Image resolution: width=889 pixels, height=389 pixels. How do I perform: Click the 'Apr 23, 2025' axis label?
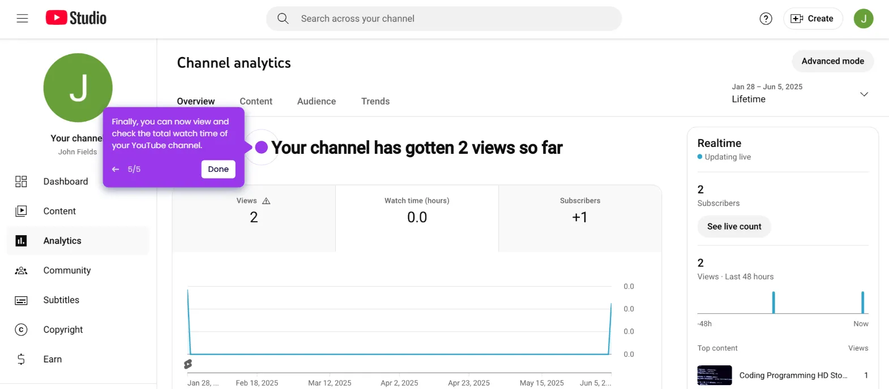pyautogui.click(x=469, y=383)
